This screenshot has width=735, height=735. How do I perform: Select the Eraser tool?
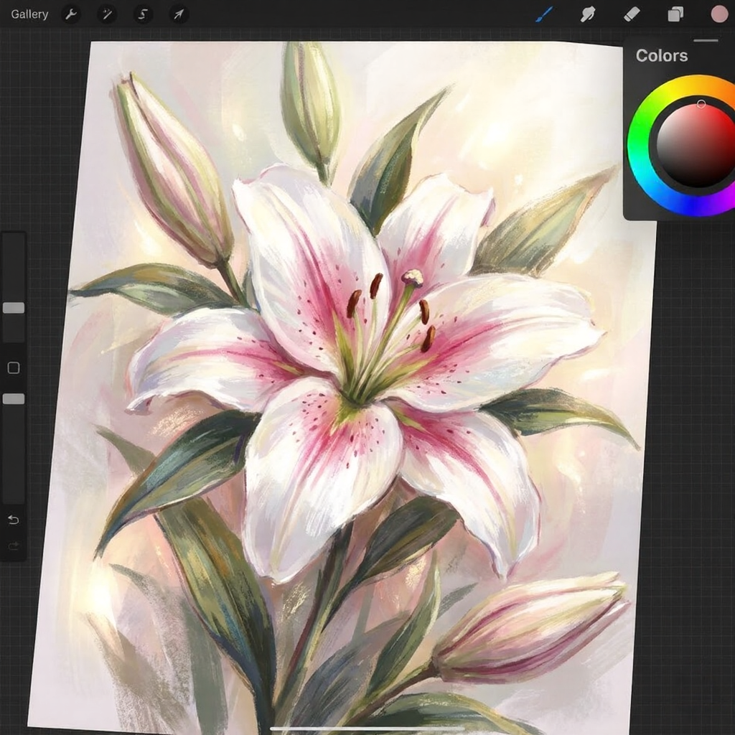[631, 14]
